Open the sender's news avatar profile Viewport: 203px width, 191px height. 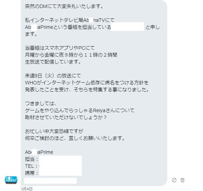coord(11,180)
